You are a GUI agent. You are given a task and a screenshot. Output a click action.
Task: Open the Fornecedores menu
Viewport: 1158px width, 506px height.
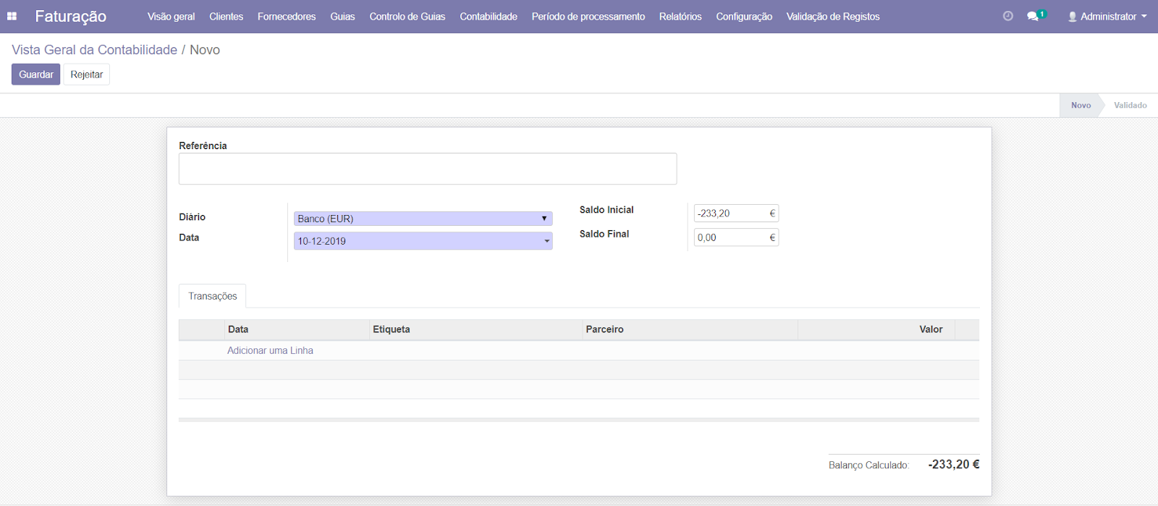click(287, 16)
